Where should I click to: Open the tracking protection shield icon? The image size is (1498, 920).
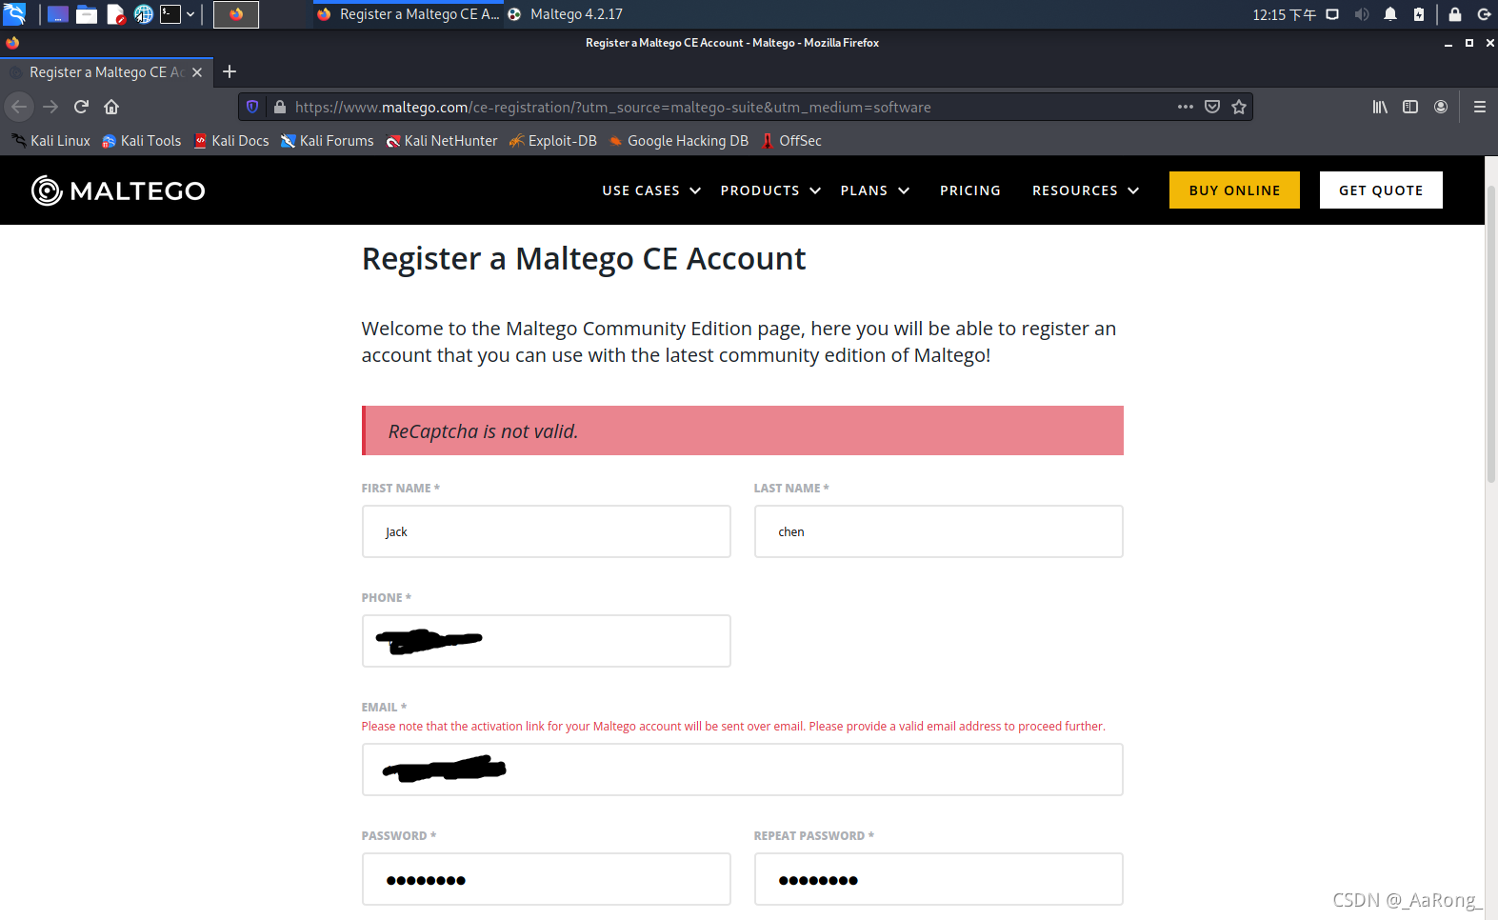coord(252,107)
